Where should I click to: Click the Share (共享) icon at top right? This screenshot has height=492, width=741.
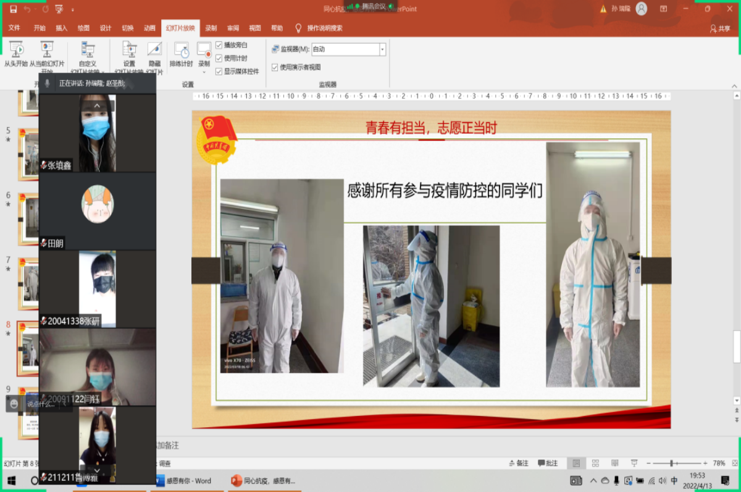720,28
